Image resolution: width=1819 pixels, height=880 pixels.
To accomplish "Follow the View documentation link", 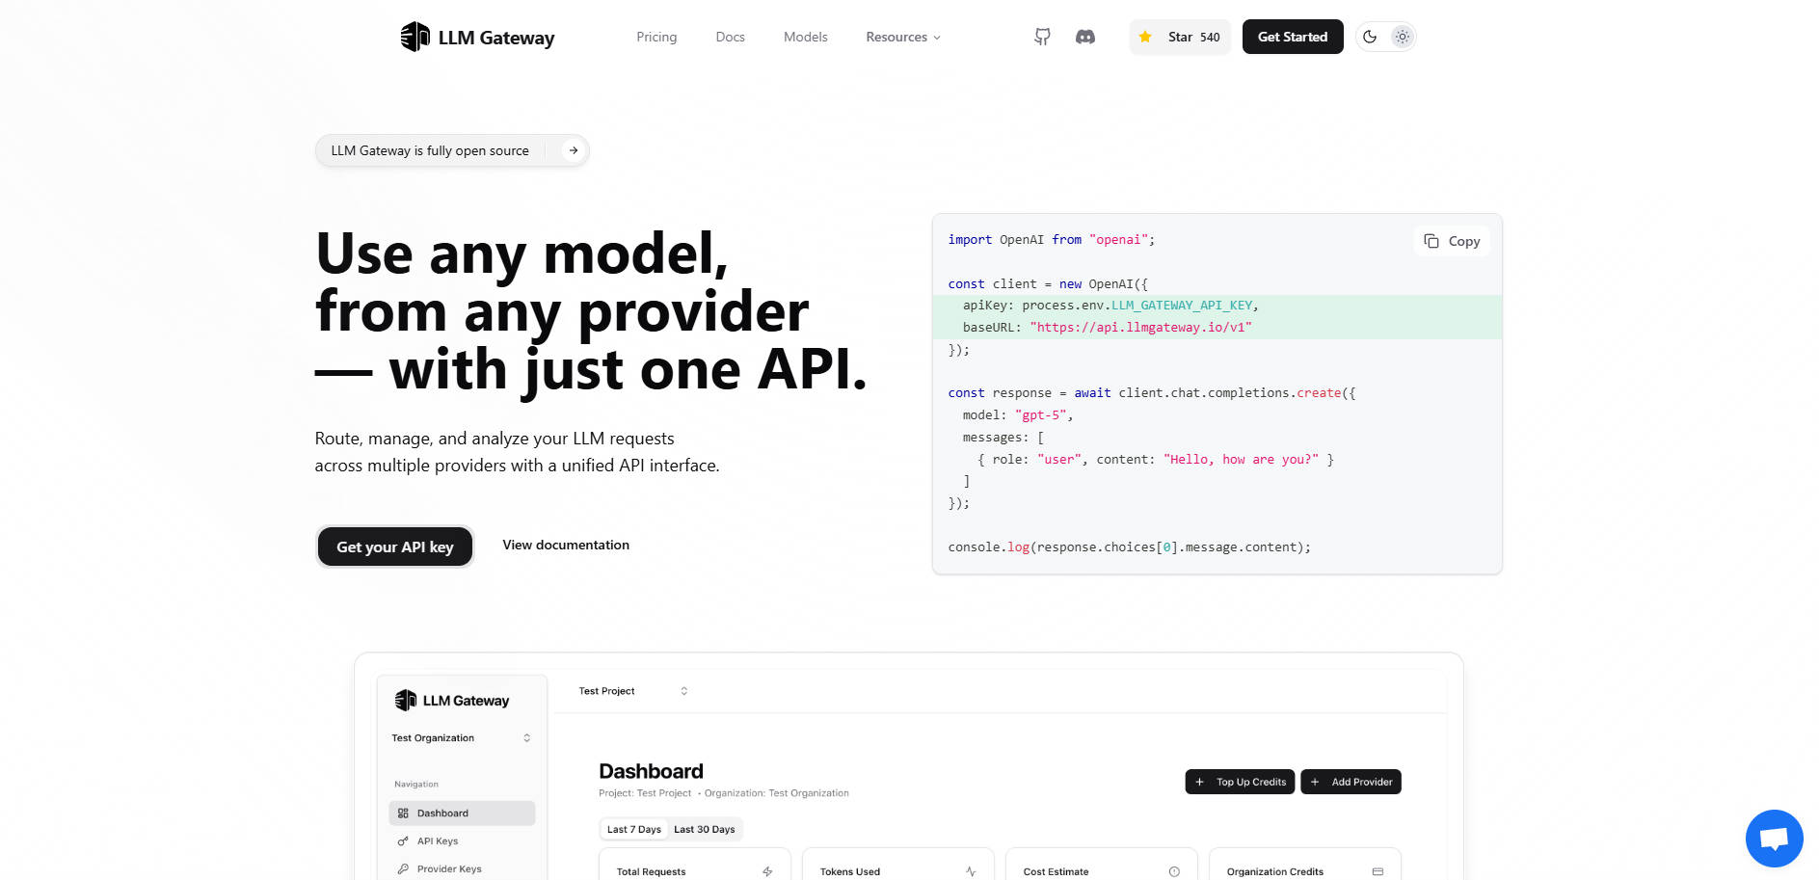I will [x=566, y=546].
